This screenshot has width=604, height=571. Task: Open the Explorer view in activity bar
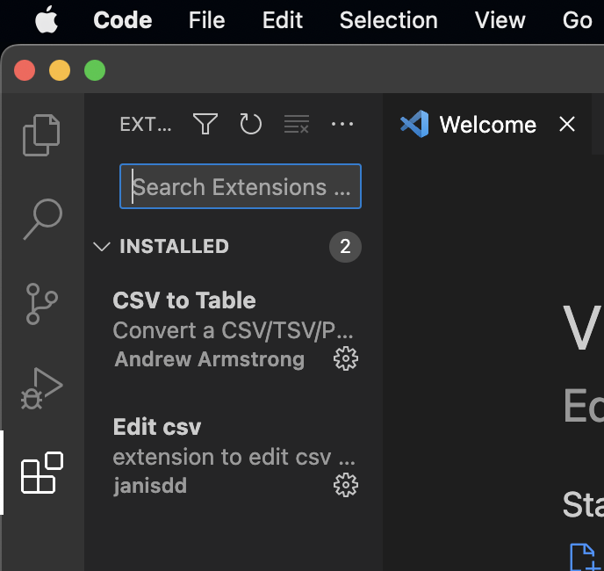coord(41,134)
